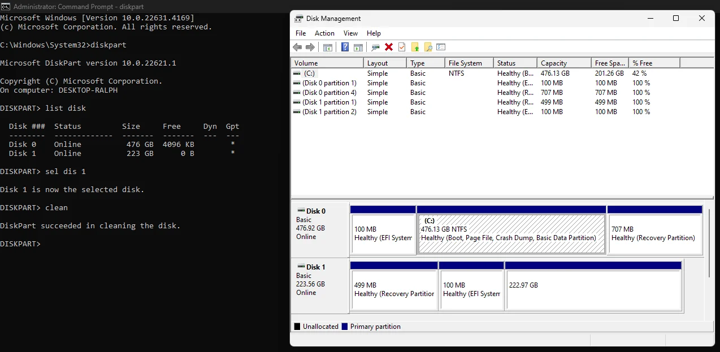
Task: Click the 42 % free cell
Action: (x=640, y=73)
